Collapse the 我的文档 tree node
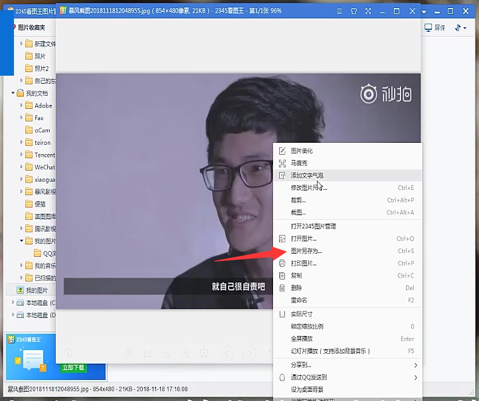This screenshot has height=401, width=479. (13, 94)
